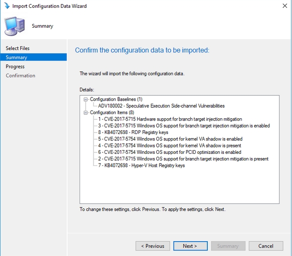The width and height of the screenshot is (292, 256).
Task: Select KB4072698 Hyper-V Host Registry keys item
Action: click(141, 165)
